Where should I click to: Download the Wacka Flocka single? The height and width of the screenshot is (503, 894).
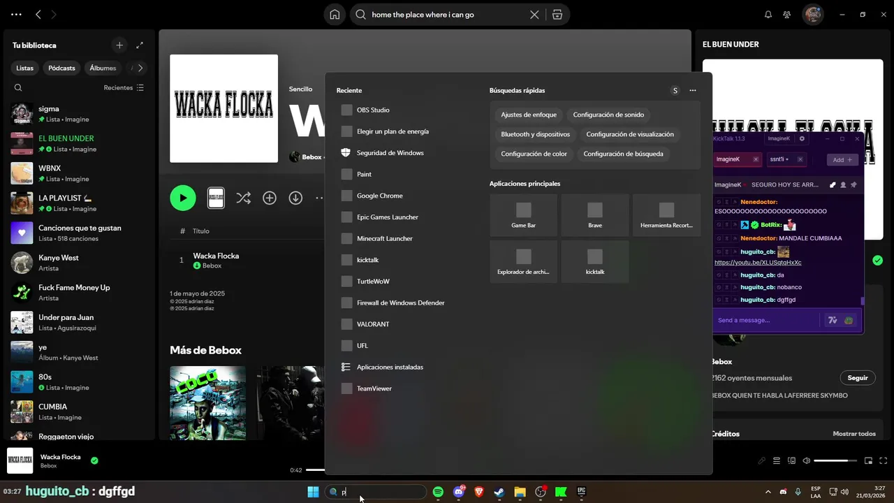click(295, 198)
